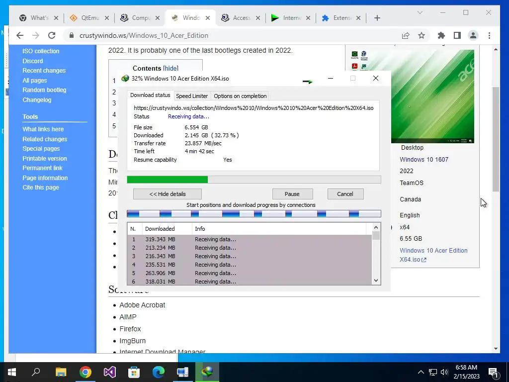Click the taskbar clock showing 6:58 AM

(466, 372)
